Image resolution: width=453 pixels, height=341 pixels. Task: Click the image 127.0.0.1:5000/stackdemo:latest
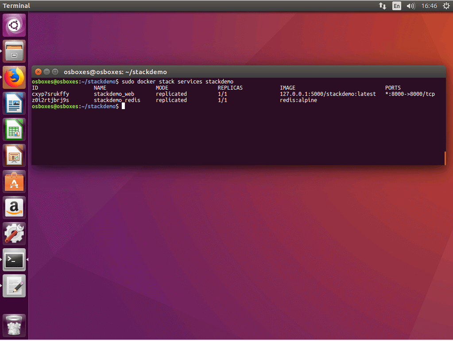point(328,94)
